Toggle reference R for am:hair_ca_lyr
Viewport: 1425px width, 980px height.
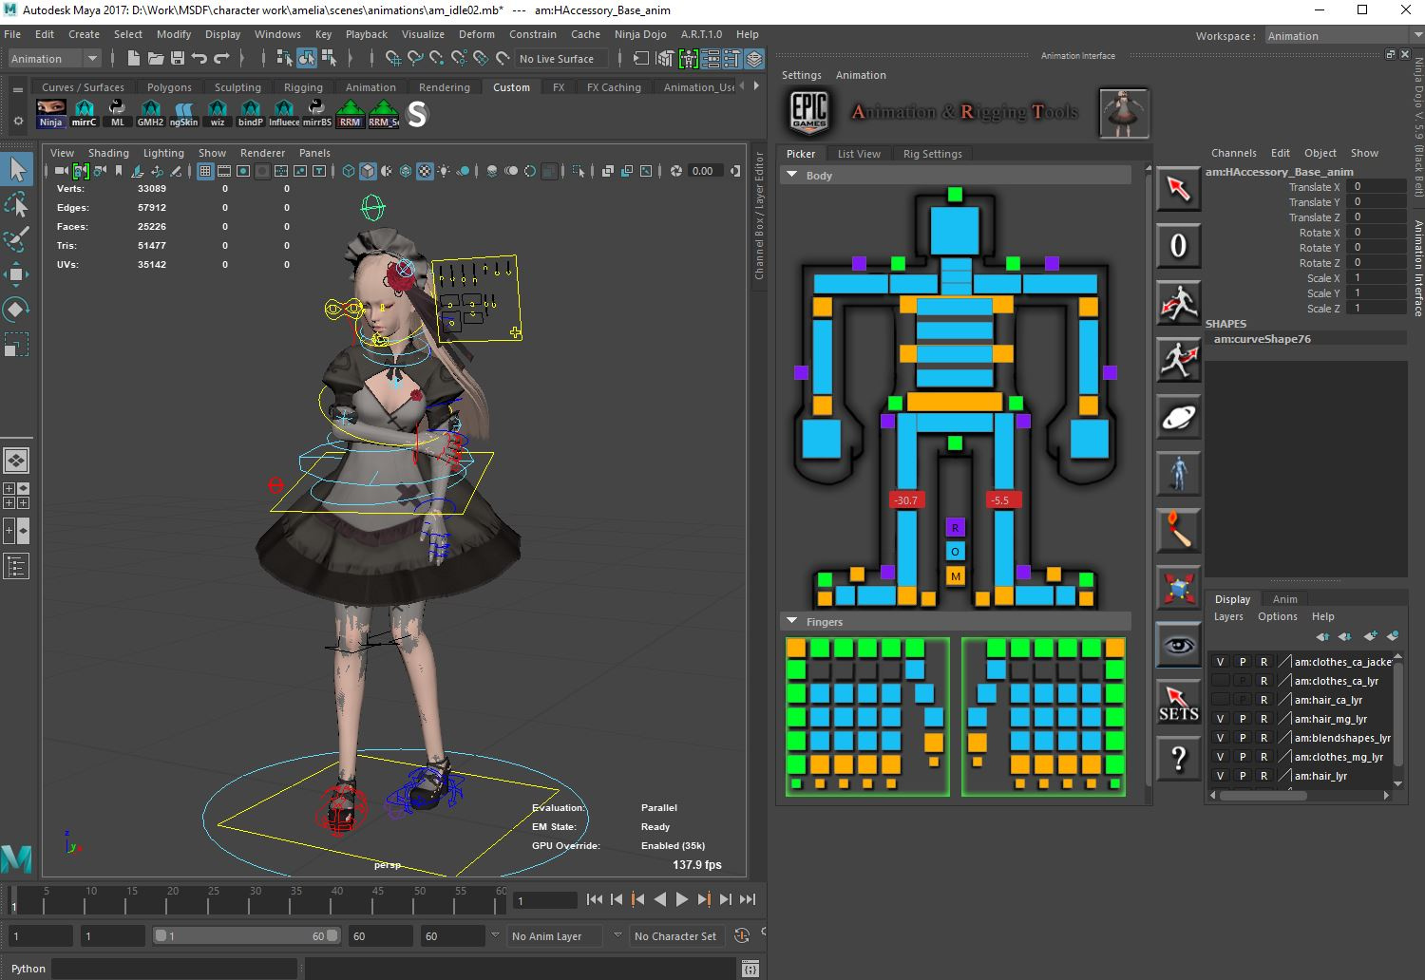[x=1263, y=700]
